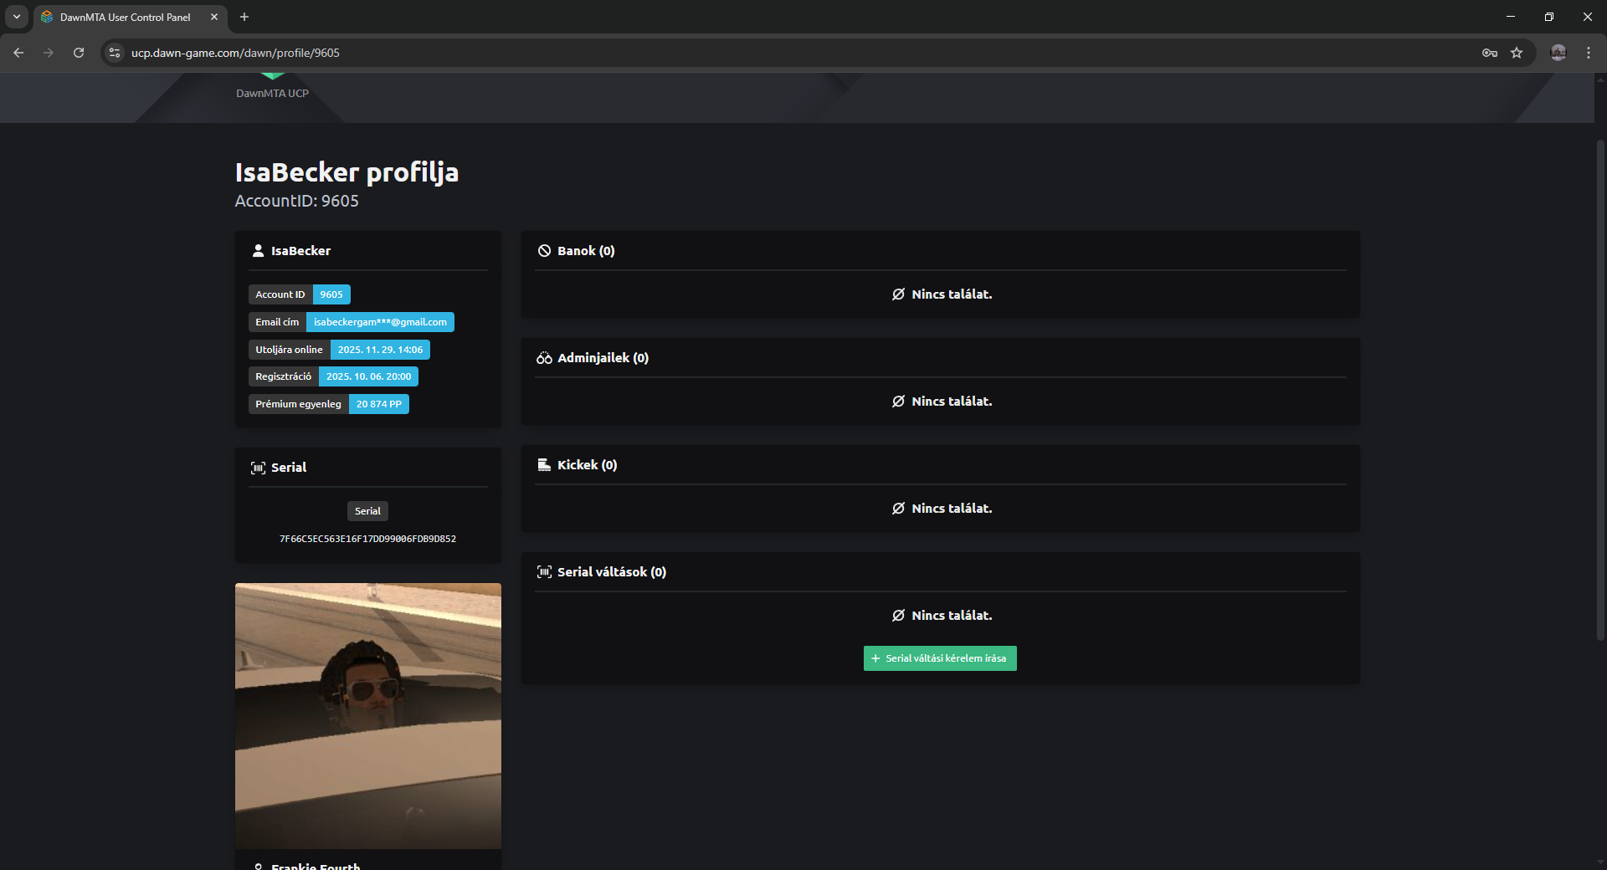Image resolution: width=1607 pixels, height=870 pixels.
Task: Click the glasses icon next to Adminjailek
Action: pos(544,357)
